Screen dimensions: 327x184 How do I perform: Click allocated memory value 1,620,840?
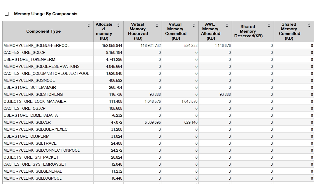pyautogui.click(x=114, y=73)
